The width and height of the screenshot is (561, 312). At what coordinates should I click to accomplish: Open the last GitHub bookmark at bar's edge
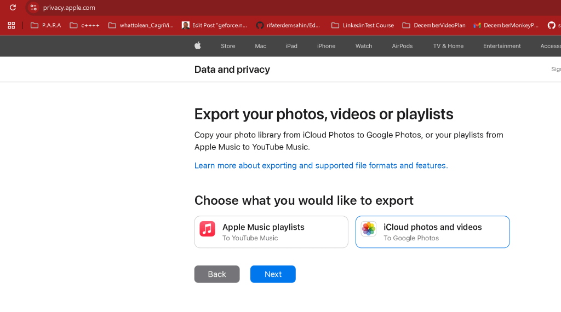tap(553, 25)
